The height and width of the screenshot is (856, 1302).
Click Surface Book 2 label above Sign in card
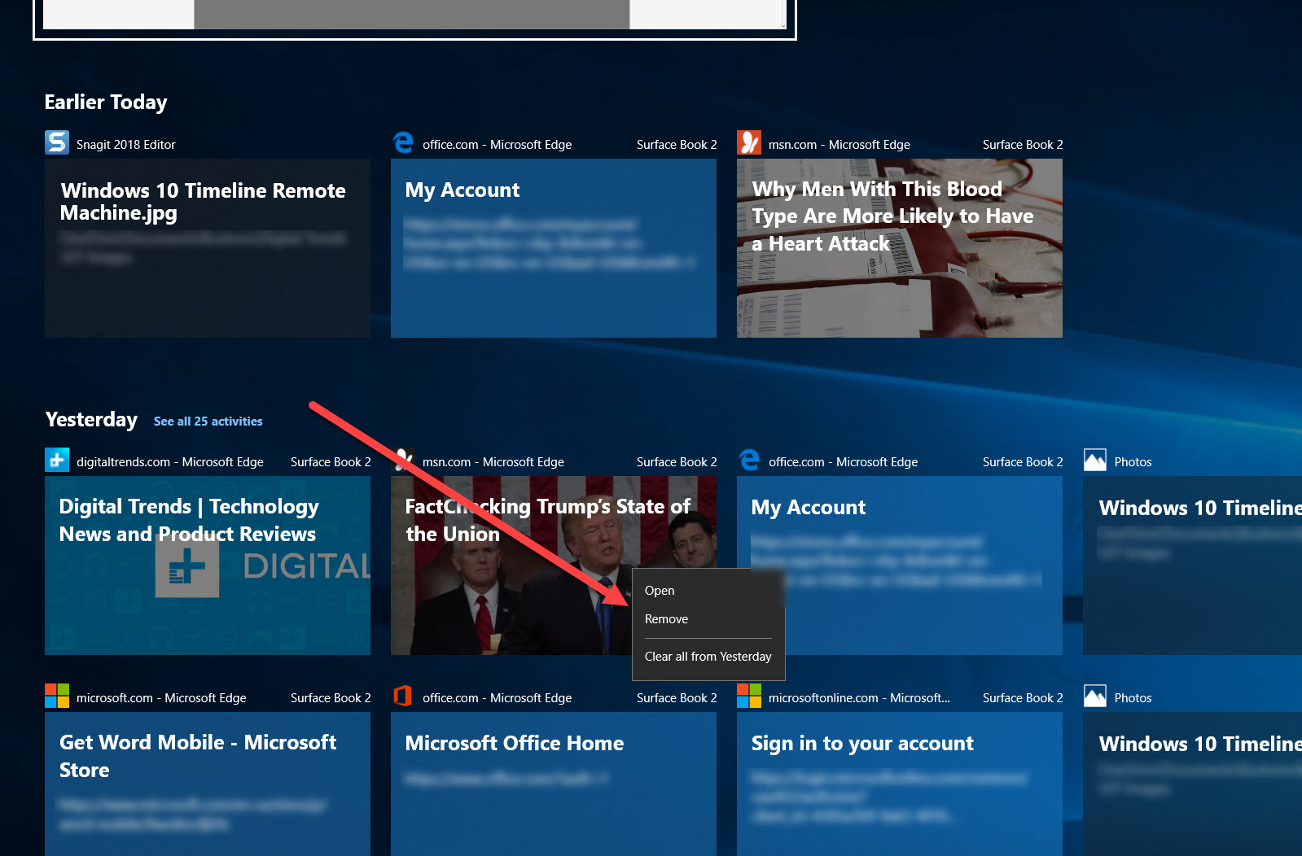tap(1023, 697)
